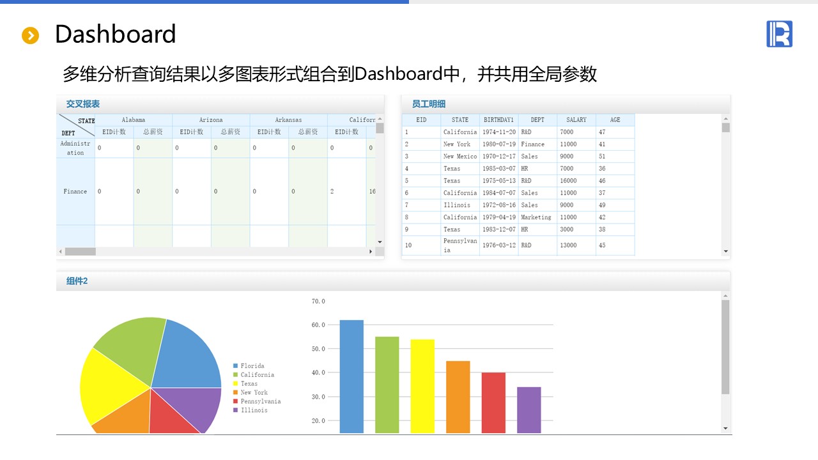The image size is (818, 460).
Task: Click birthday cell 1974-11-20
Action: [499, 132]
